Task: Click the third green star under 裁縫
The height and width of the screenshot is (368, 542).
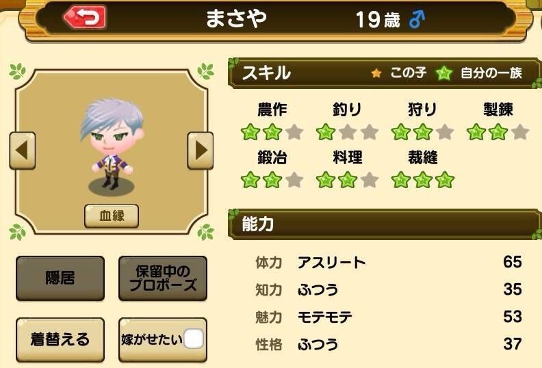Action: (445, 180)
